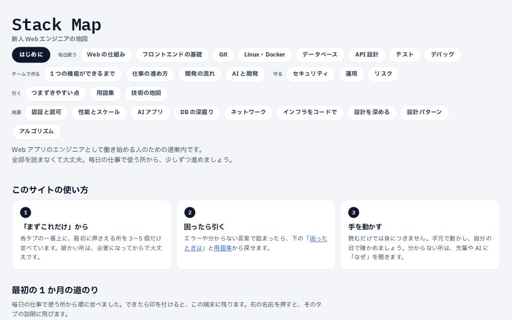Viewport: 512px width, 320px height.
Task: Open the 性能とスケール tab
Action: click(x=99, y=113)
